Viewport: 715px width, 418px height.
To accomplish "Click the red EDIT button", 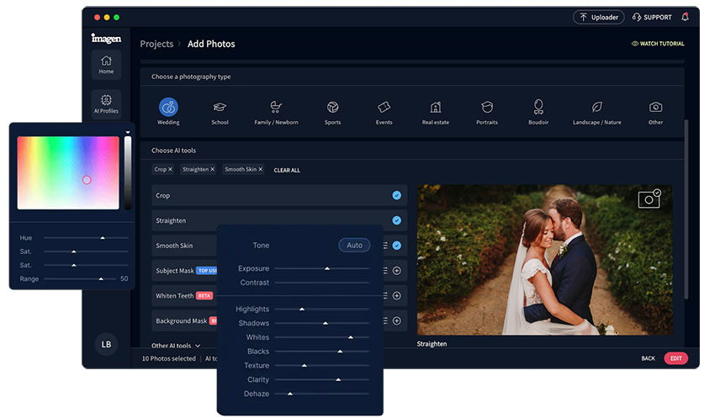I will coord(675,358).
